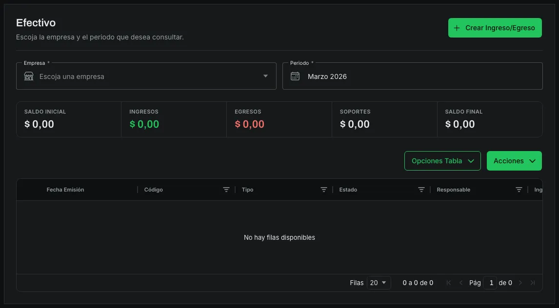This screenshot has height=308, width=559.
Task: Click the Tipo column header
Action: (247, 190)
